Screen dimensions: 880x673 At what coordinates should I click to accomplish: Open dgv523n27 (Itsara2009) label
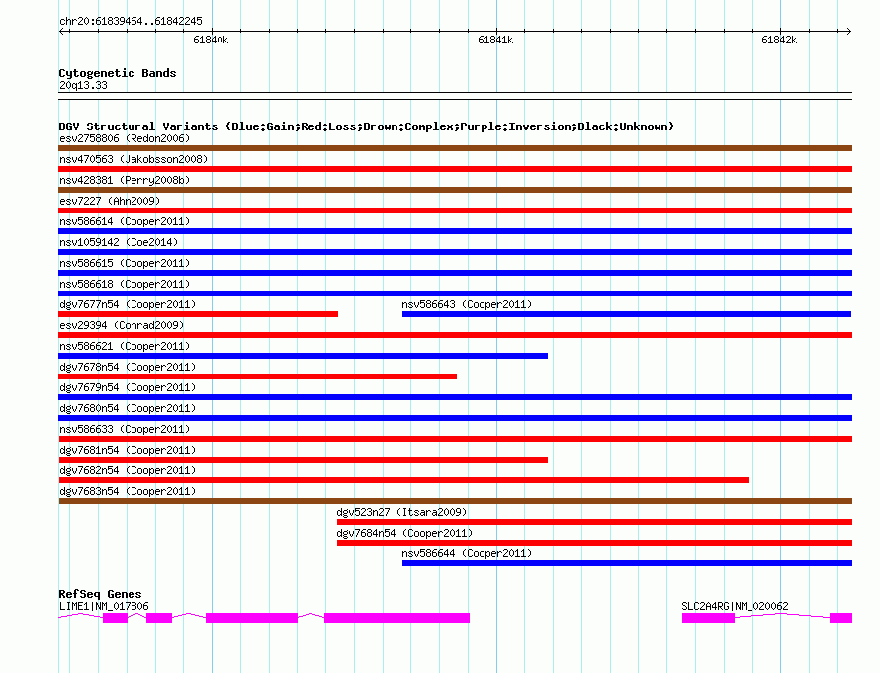(x=401, y=512)
